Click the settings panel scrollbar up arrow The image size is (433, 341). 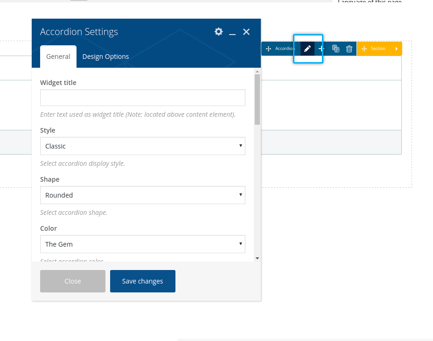[x=257, y=71]
